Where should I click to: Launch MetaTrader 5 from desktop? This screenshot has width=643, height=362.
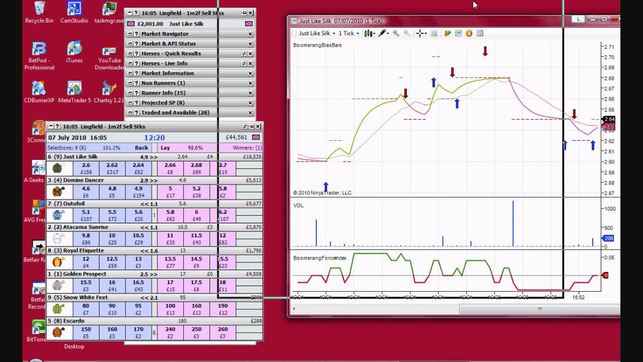[74, 92]
